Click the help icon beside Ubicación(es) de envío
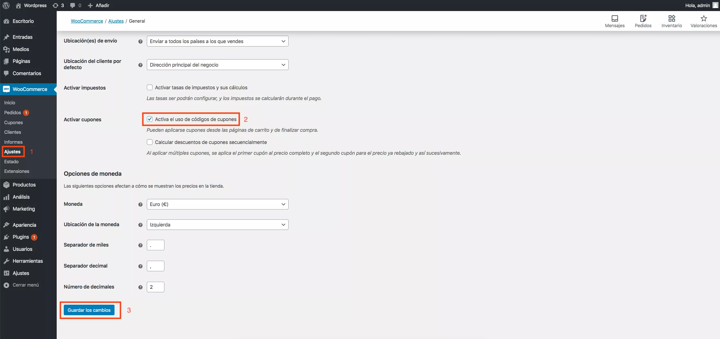Image resolution: width=720 pixels, height=339 pixels. 140,41
